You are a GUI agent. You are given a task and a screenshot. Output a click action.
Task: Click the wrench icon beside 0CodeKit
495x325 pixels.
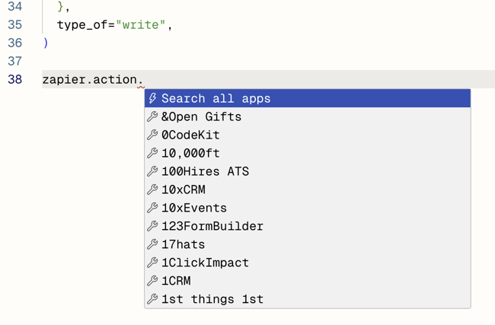click(152, 135)
